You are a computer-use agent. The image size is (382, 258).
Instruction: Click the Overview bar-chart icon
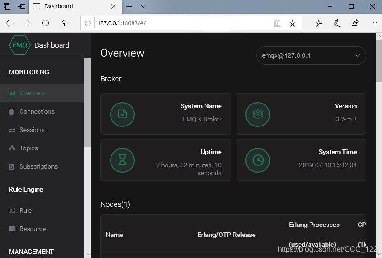coord(12,93)
